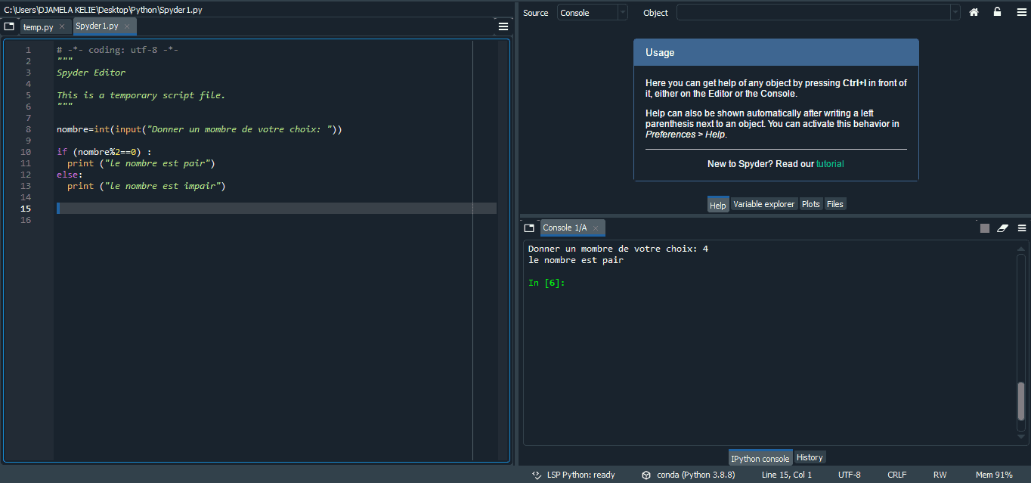The width and height of the screenshot is (1031, 483).
Task: Open the editor pane options hamburger menu
Action: 503,26
